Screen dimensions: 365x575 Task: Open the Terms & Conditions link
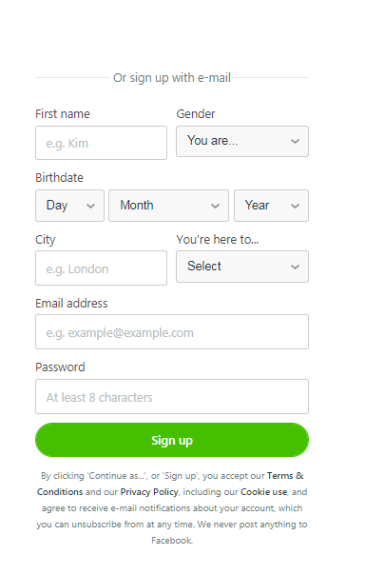click(x=170, y=484)
